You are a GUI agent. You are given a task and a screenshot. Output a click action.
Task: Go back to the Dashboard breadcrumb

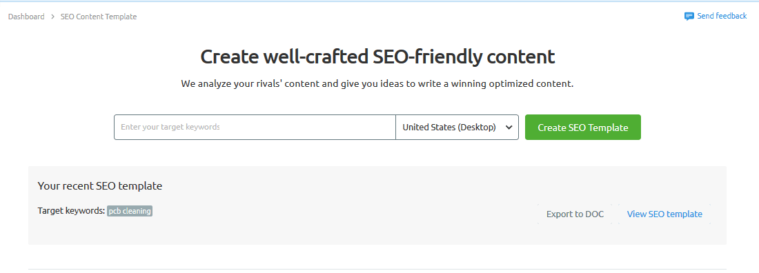(26, 17)
